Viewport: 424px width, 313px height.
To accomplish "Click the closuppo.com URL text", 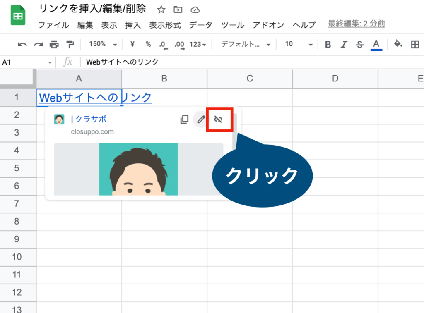I will 92,132.
